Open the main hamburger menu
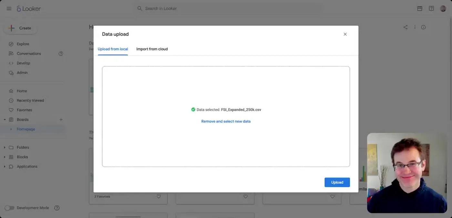This screenshot has width=452, height=218. point(9,8)
